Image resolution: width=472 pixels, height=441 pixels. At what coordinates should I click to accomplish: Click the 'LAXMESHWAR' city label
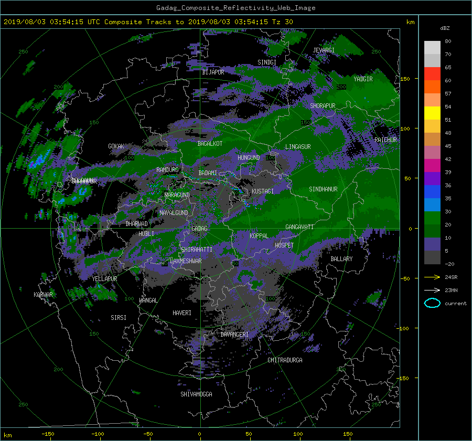(186, 261)
